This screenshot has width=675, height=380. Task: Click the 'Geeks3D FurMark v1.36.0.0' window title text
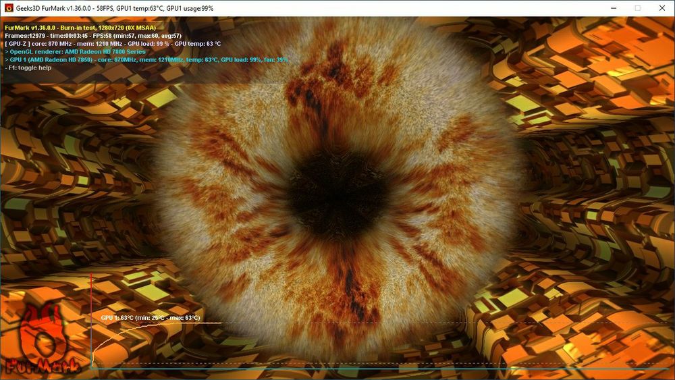(x=115, y=8)
